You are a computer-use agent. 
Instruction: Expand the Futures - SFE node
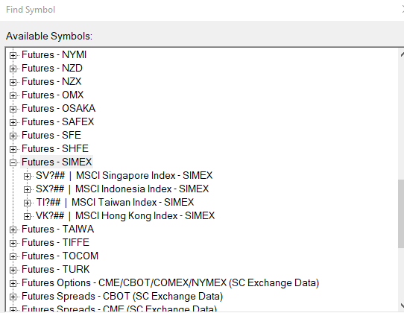(13, 136)
